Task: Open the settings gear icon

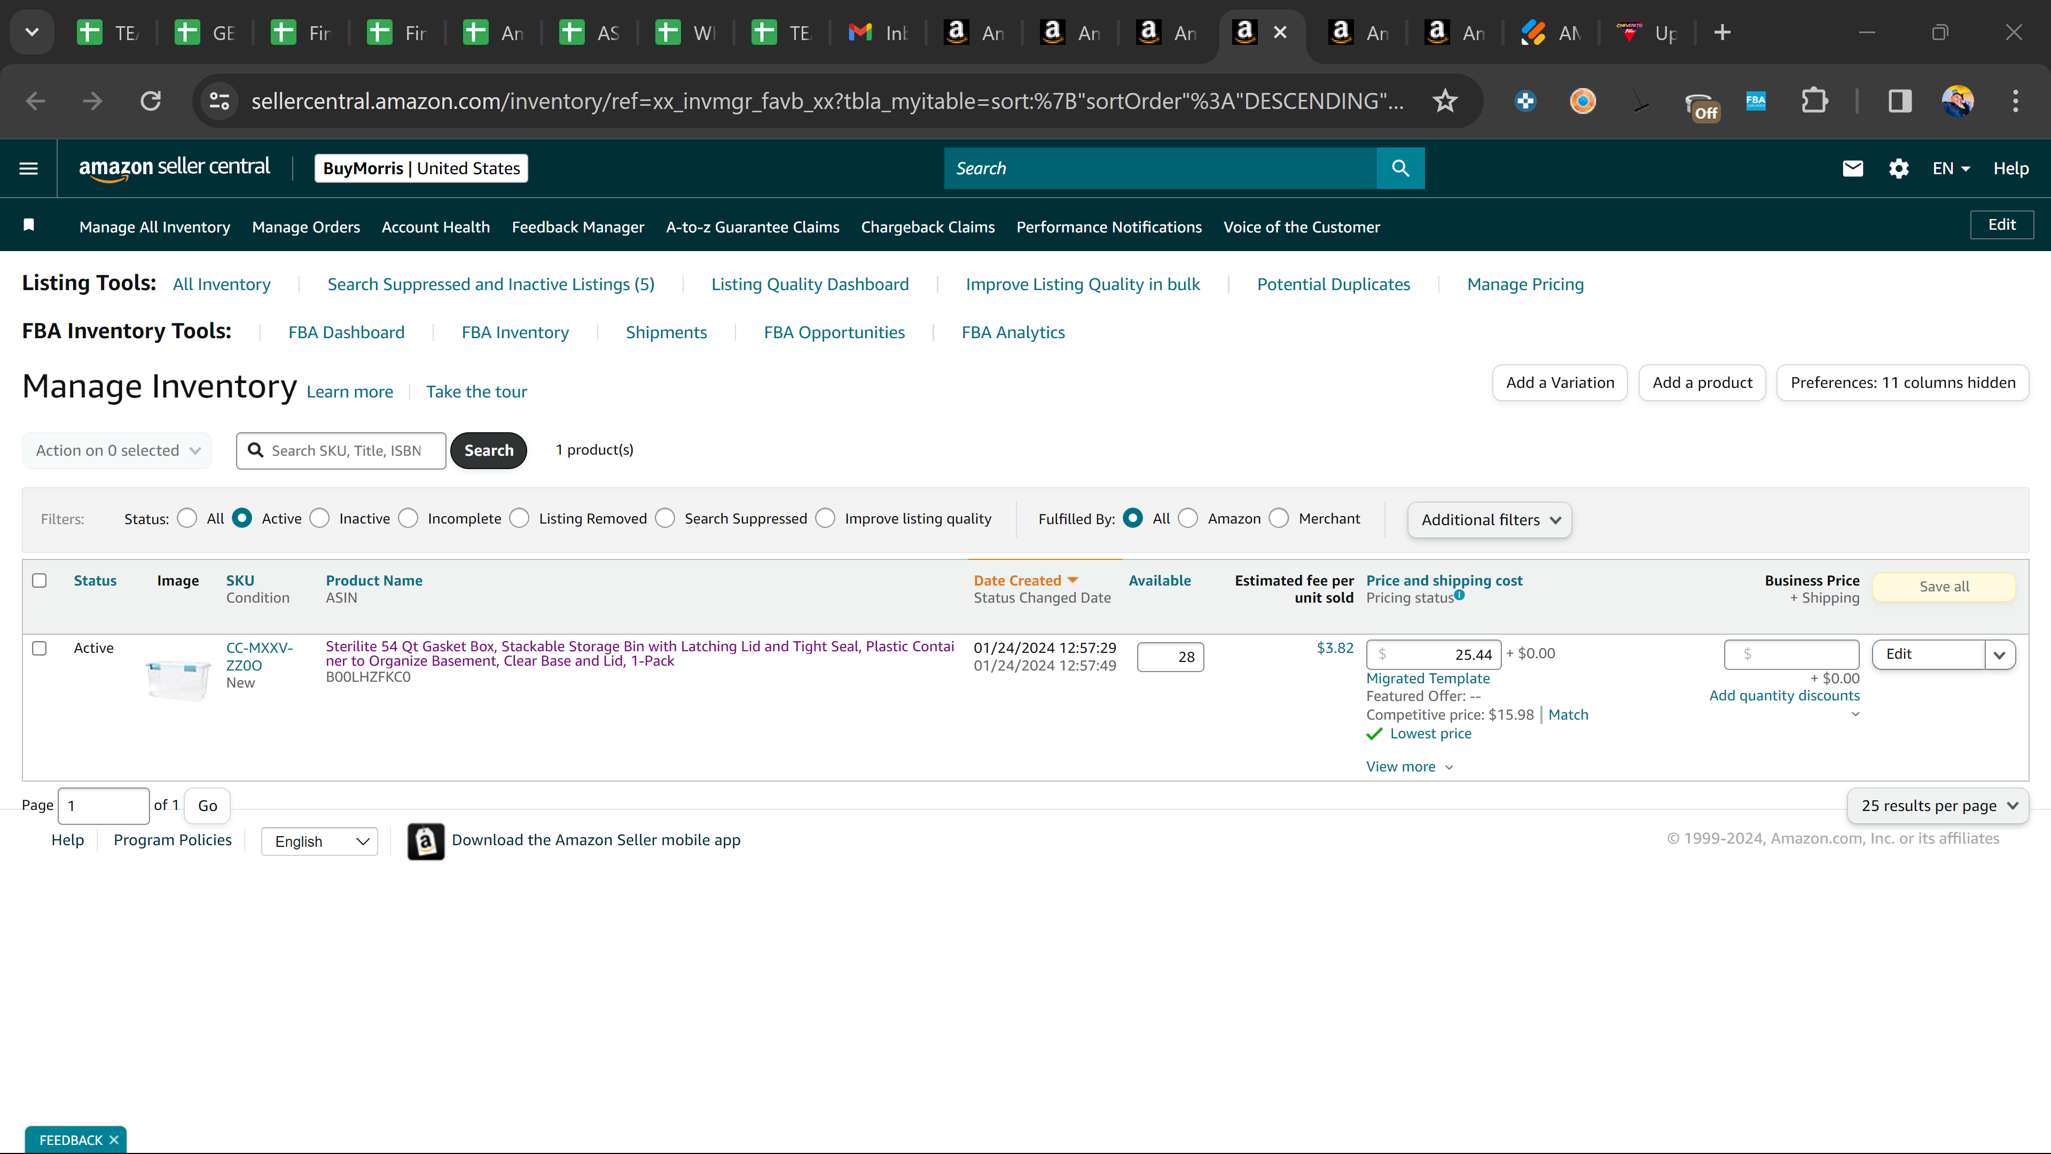Action: pyautogui.click(x=1899, y=168)
